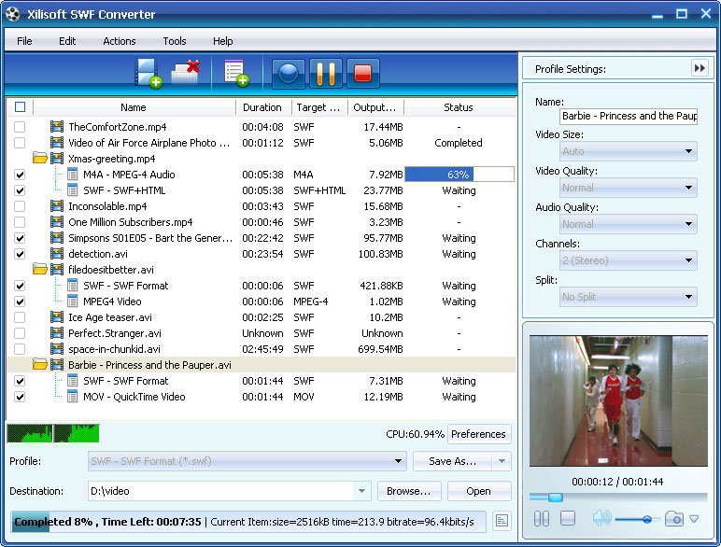Open the Video Quality dropdown
Image resolution: width=721 pixels, height=547 pixels.
(x=629, y=188)
